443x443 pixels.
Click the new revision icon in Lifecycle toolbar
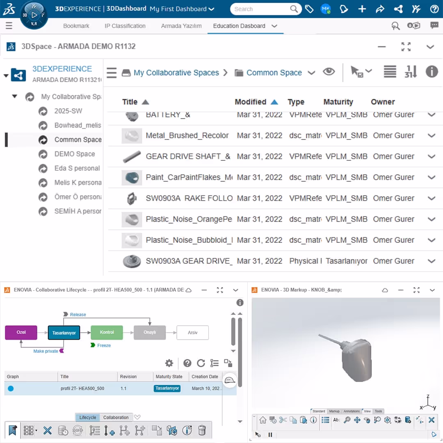110,430
